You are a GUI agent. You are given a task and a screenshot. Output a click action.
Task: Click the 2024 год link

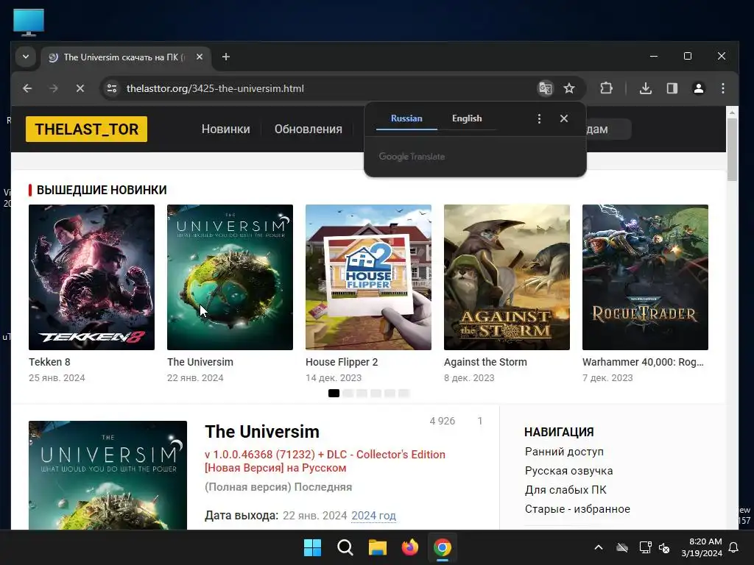tap(373, 516)
